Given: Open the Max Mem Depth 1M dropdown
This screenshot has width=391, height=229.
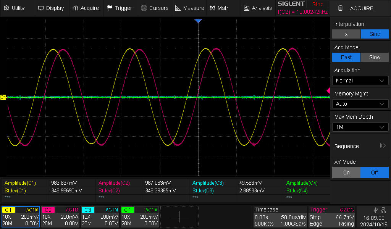Looking at the screenshot, I should (x=360, y=127).
